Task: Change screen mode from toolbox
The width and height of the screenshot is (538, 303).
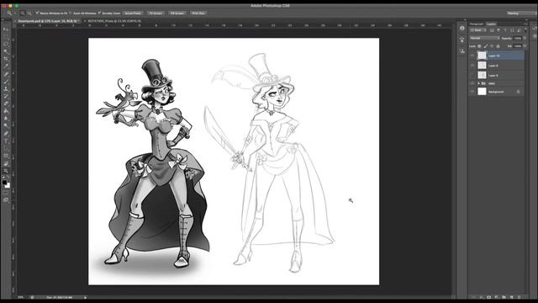Action: pyautogui.click(x=6, y=199)
